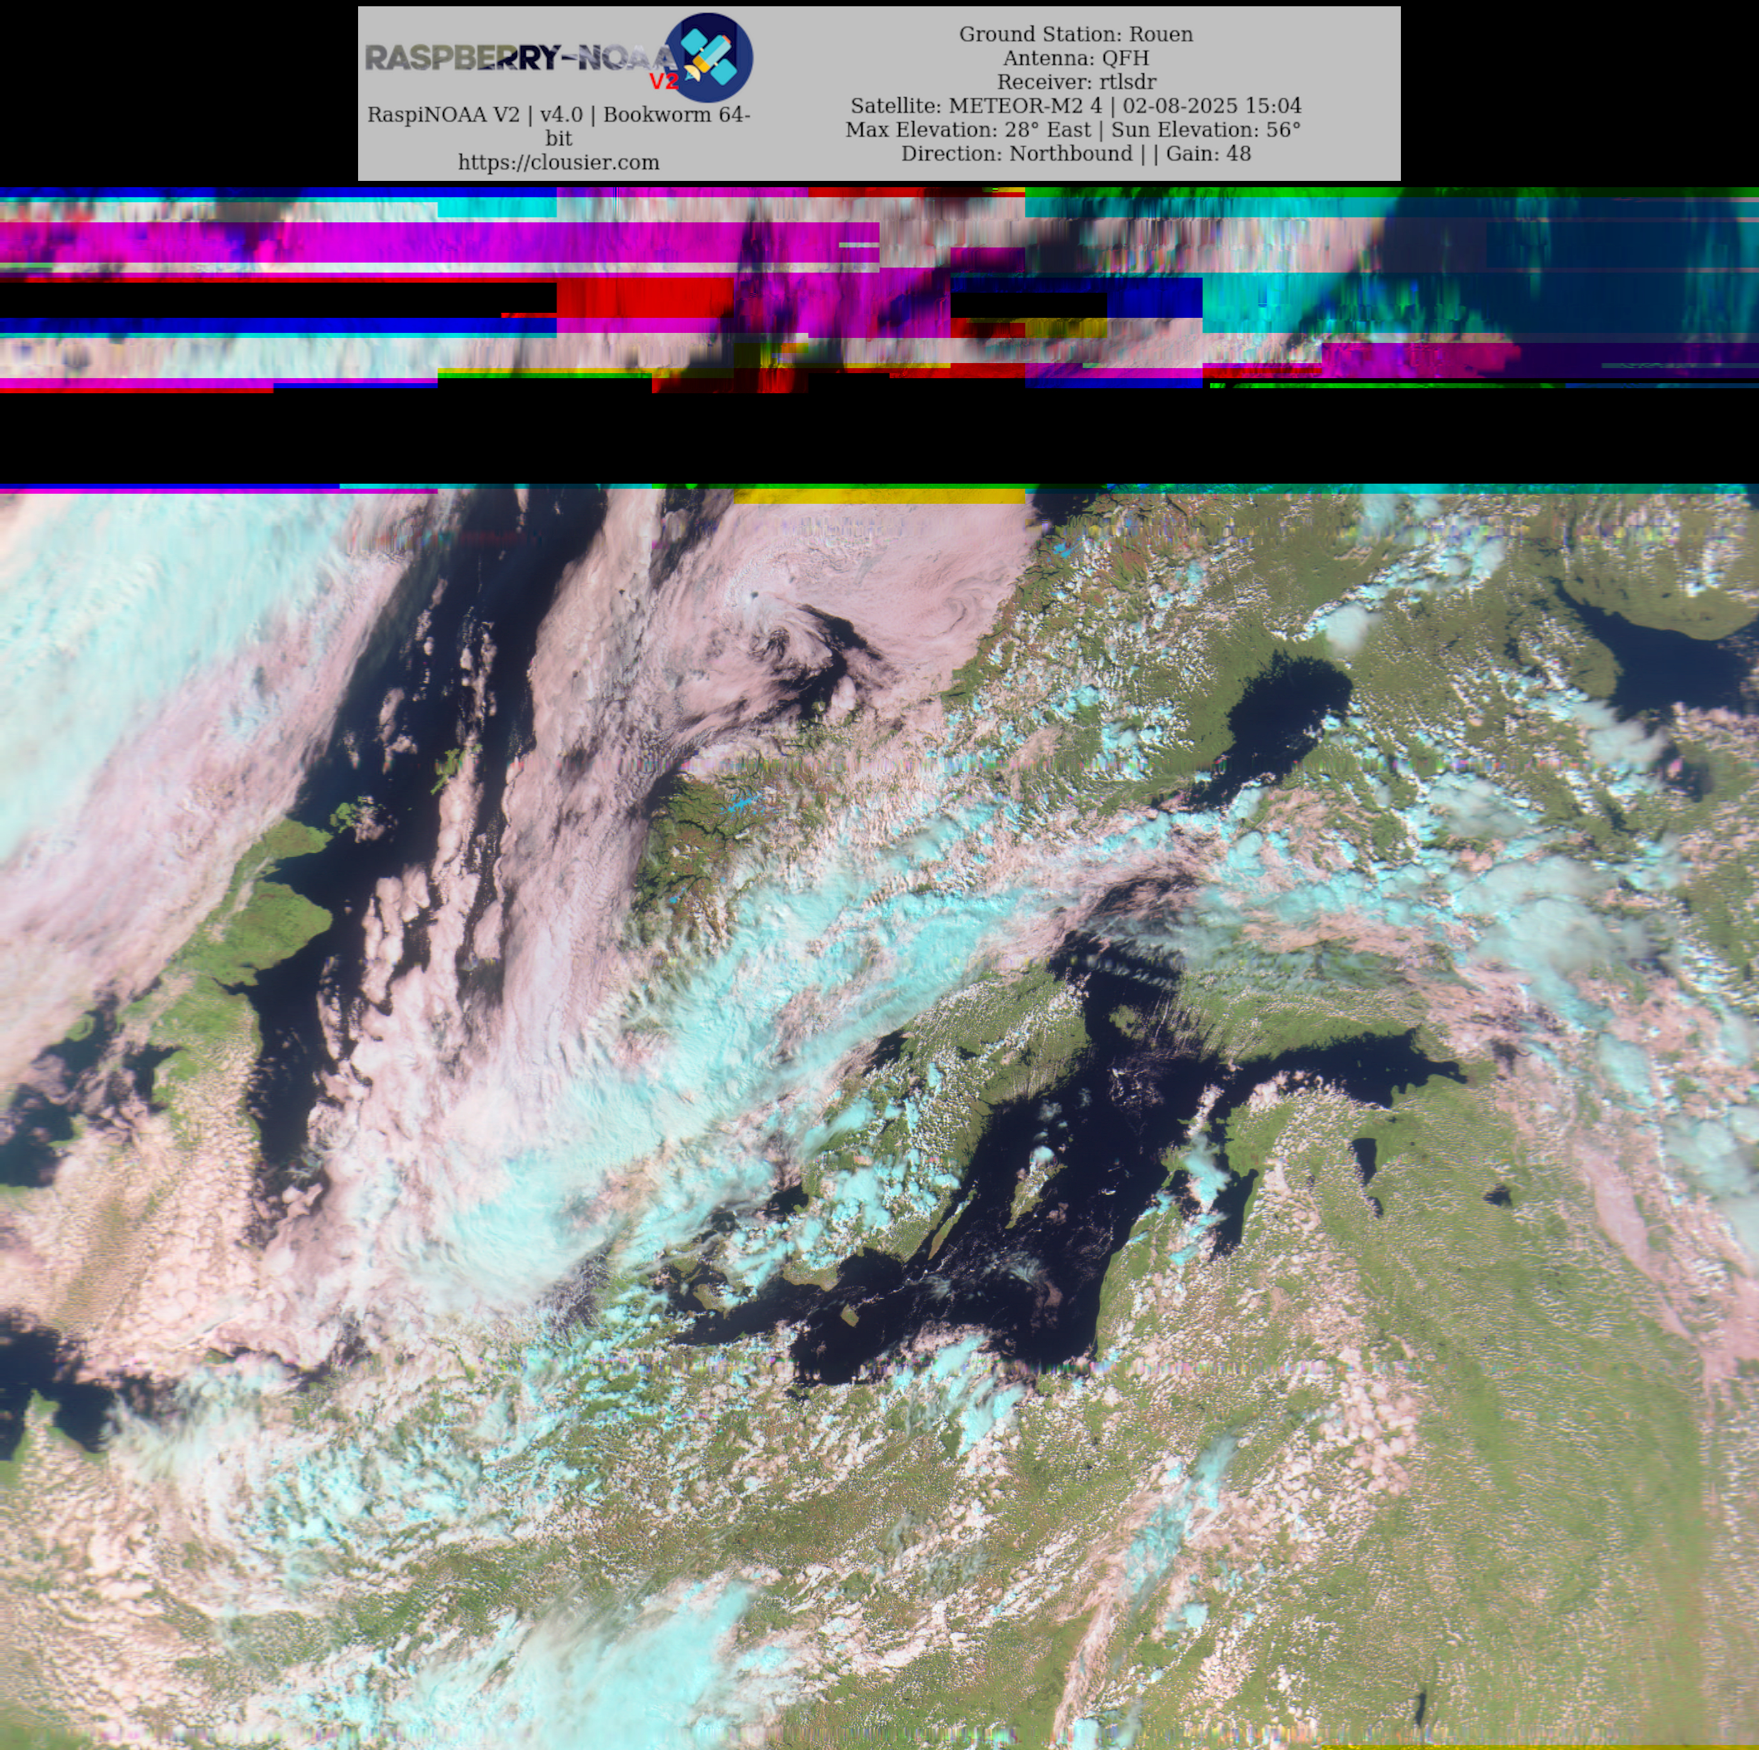1759x1750 pixels.
Task: Click the Max Elevation and Sun Elevation line
Action: tap(1072, 129)
